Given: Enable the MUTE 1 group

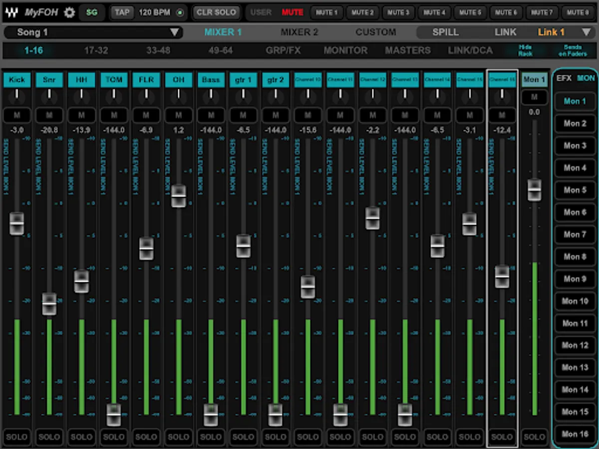Looking at the screenshot, I should click(x=327, y=12).
